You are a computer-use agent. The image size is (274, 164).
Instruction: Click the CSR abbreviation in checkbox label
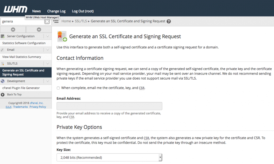142,88
